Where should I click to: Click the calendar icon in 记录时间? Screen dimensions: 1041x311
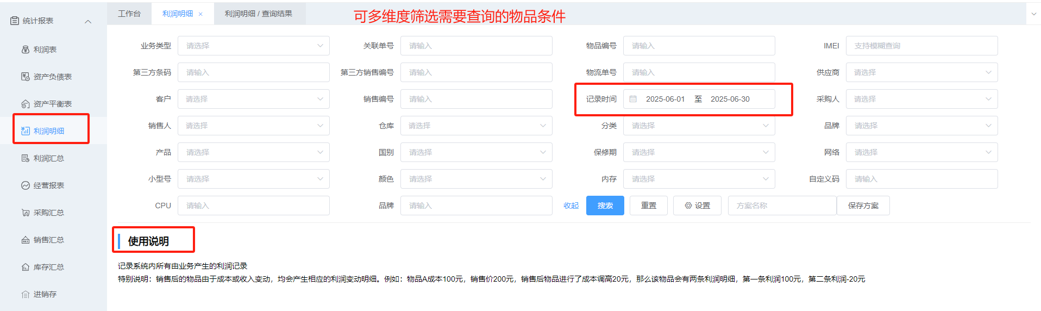coord(633,99)
